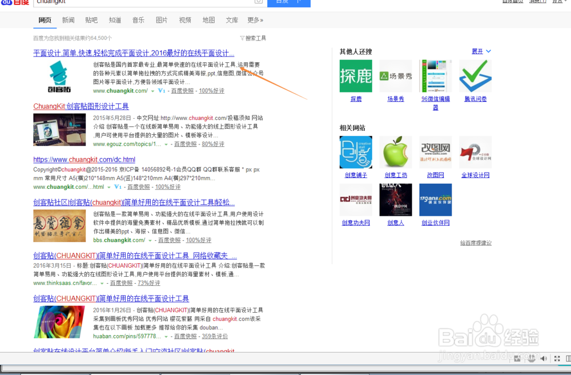Screen dimensions: 571x375
Task: Click the 全球设计网 red flag icon
Action: tap(475, 152)
